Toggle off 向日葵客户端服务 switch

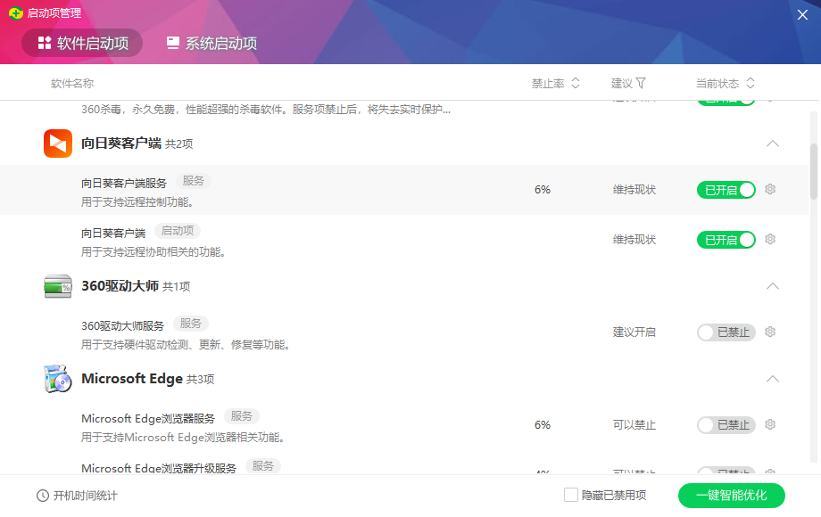point(726,190)
